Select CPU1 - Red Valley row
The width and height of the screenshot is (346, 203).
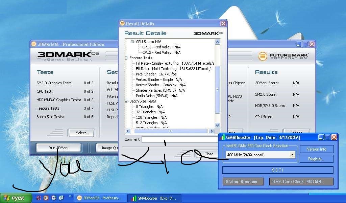(161, 47)
